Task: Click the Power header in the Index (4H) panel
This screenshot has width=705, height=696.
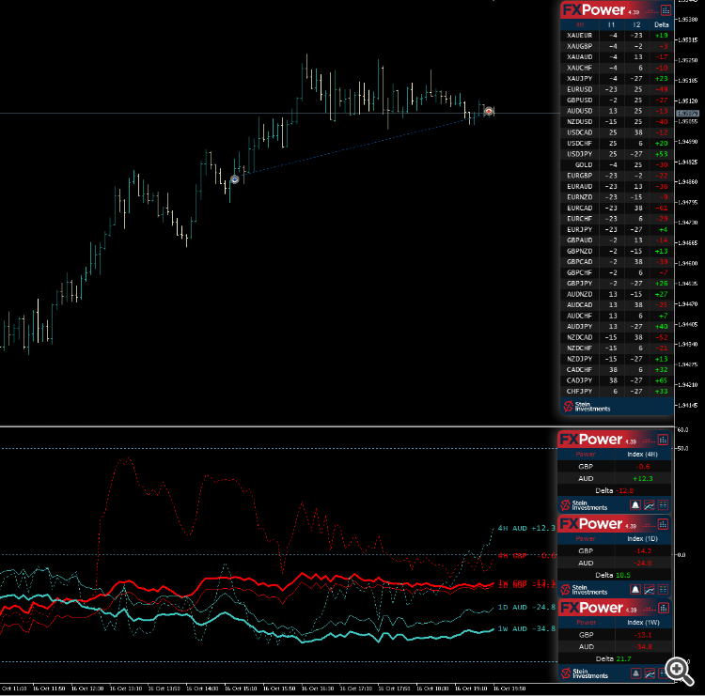Action: (x=586, y=455)
